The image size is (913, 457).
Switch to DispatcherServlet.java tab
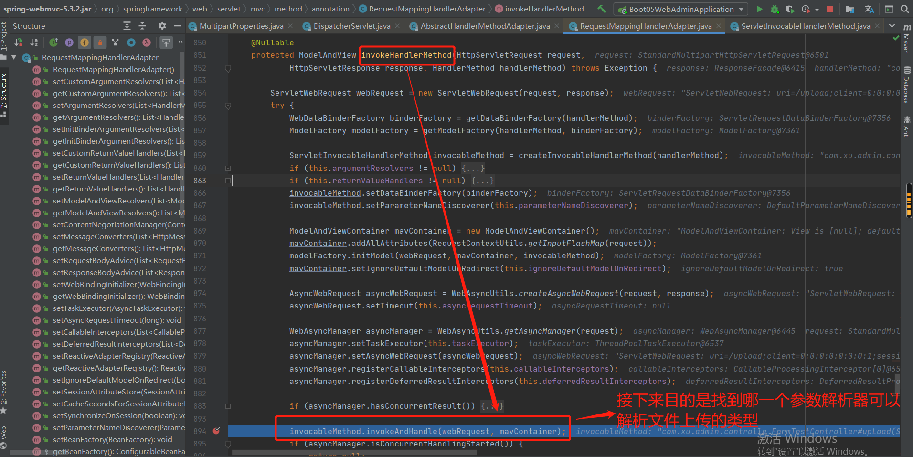352,26
